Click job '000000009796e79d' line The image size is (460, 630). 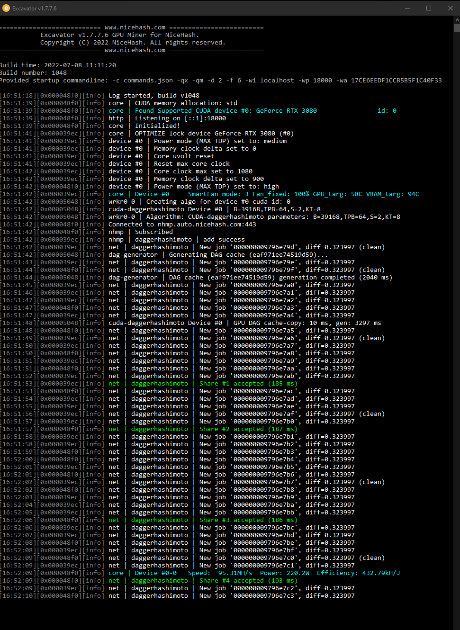coord(192,247)
